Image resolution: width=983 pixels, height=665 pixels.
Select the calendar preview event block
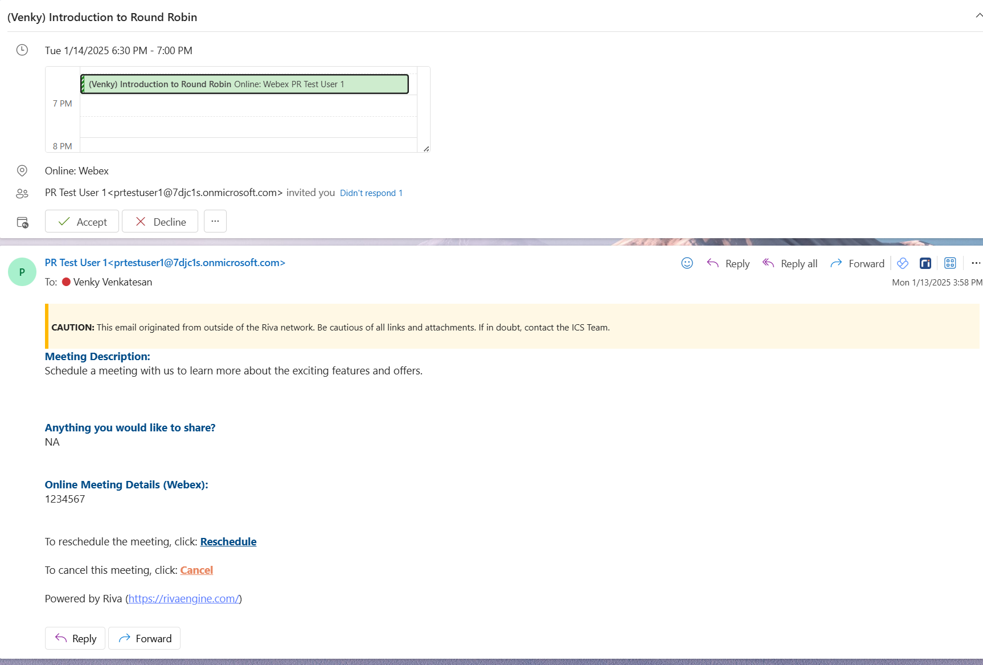[x=245, y=84]
